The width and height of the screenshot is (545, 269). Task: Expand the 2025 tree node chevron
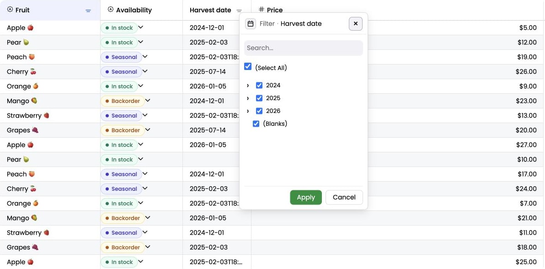[x=248, y=98]
